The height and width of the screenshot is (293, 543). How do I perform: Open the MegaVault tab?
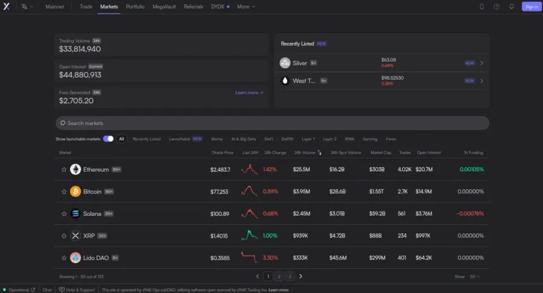[x=164, y=7]
